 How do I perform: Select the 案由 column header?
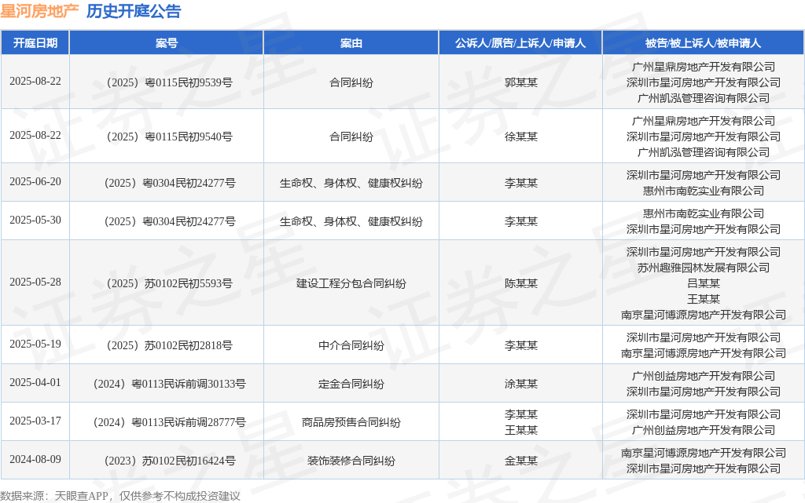pos(351,43)
